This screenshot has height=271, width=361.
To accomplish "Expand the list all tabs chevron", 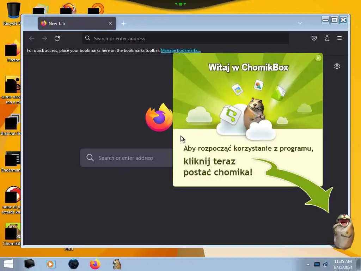I will pyautogui.click(x=300, y=23).
